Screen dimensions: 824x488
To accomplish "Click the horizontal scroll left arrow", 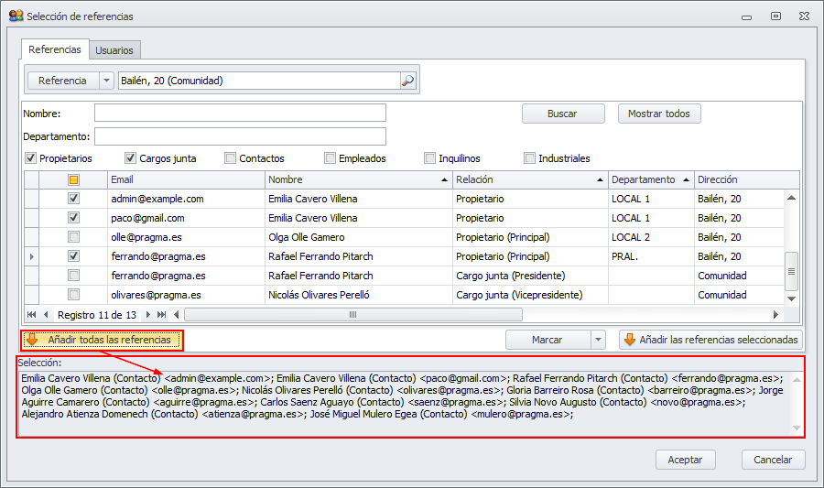I will click(177, 315).
